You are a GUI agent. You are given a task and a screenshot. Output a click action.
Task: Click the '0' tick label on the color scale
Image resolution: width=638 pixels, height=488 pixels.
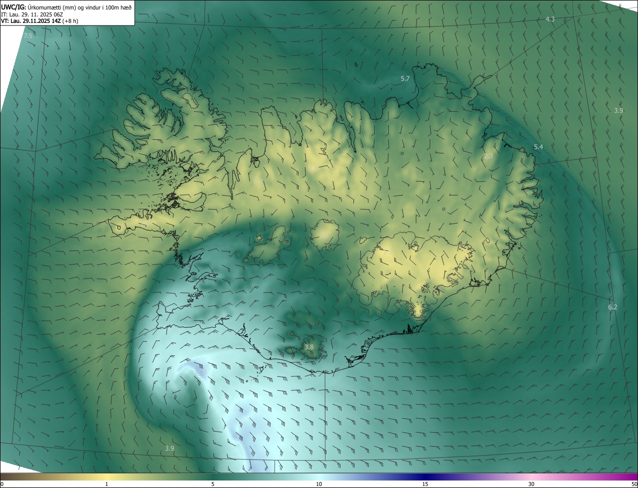click(2, 484)
